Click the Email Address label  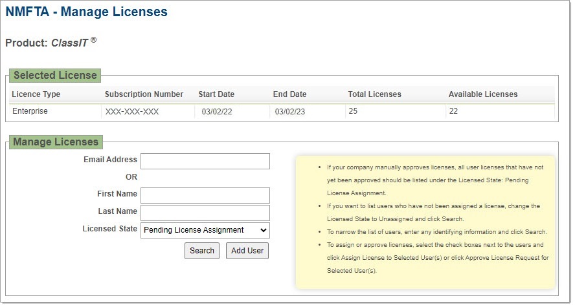pos(110,160)
